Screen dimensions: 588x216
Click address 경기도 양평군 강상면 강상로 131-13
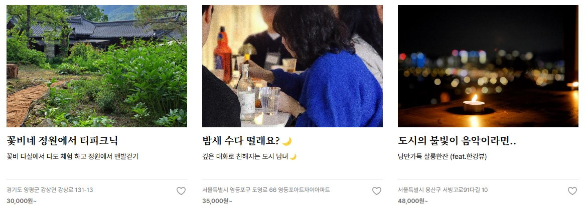[50, 190]
